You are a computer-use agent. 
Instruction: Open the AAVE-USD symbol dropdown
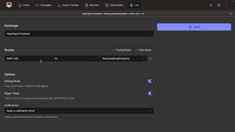coord(28,59)
